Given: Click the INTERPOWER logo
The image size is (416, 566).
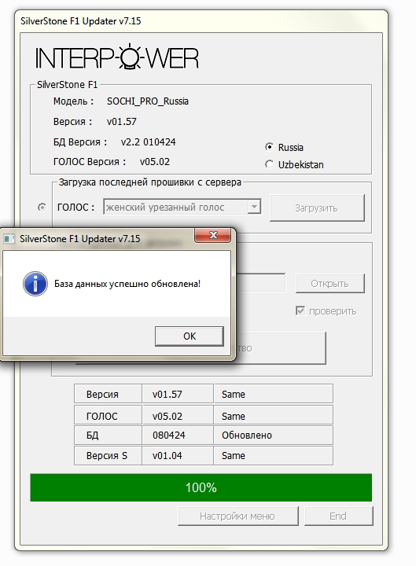Looking at the screenshot, I should click(117, 57).
